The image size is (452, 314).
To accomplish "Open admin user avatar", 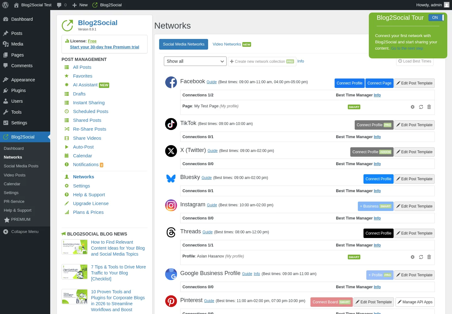I will click(447, 5).
